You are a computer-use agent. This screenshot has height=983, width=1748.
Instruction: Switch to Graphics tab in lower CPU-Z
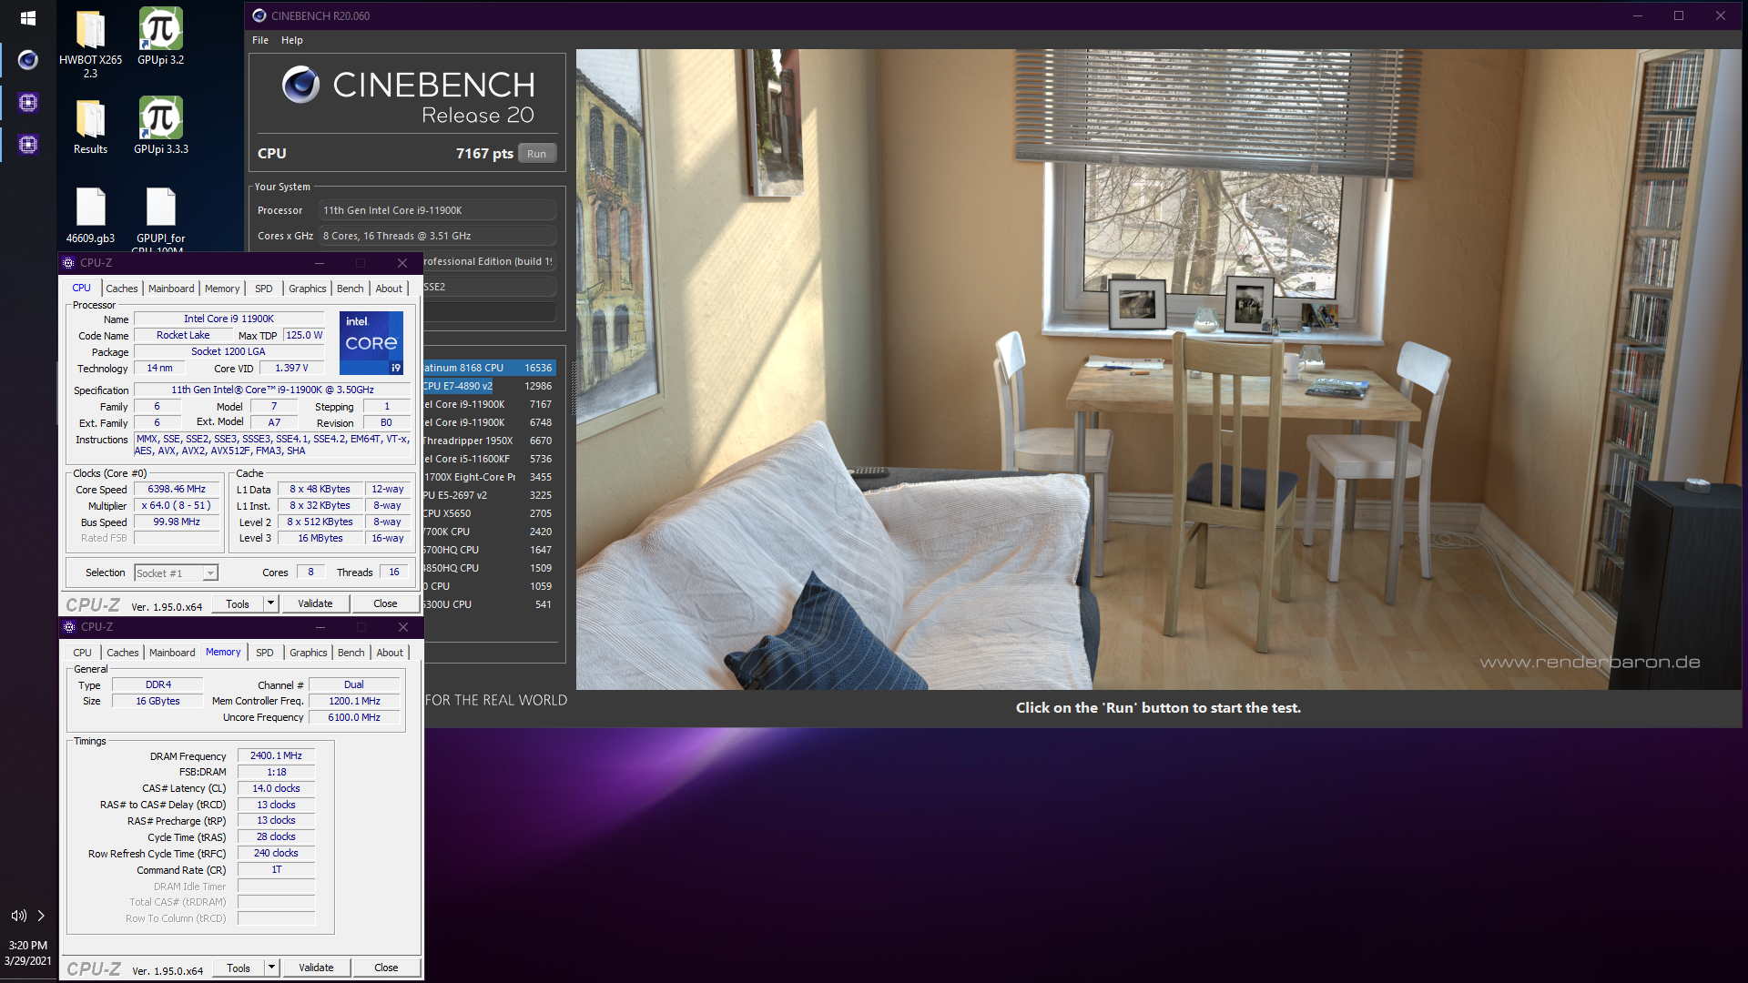click(x=309, y=653)
